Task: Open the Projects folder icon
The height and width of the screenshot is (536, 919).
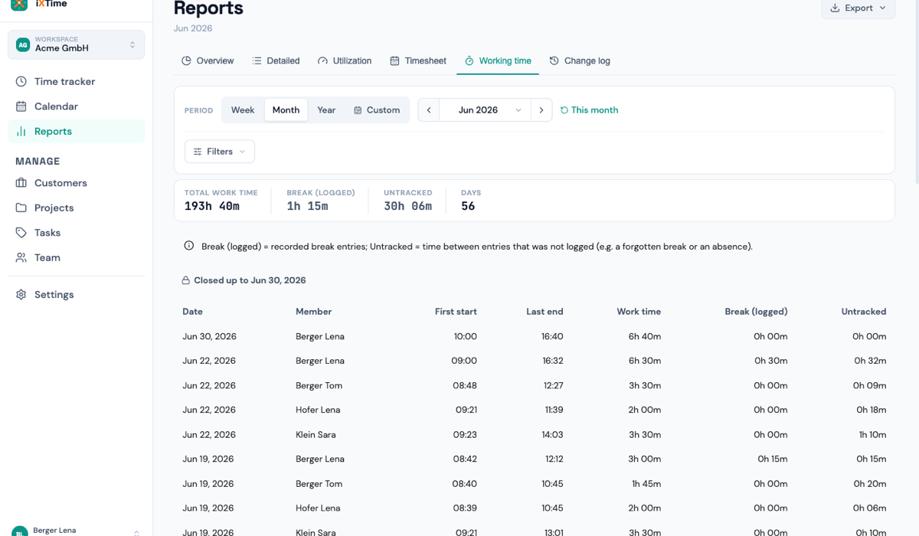Action: click(21, 208)
